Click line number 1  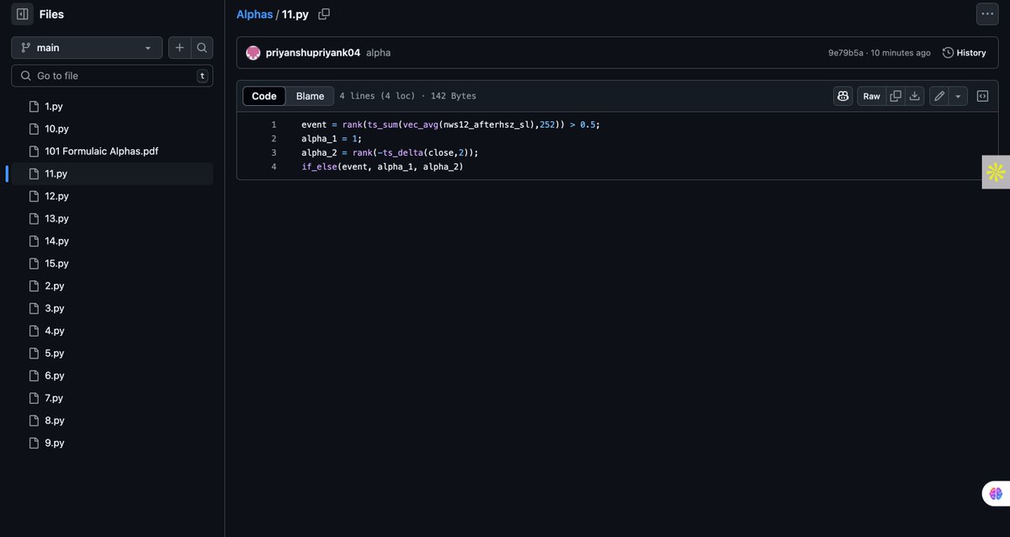pos(274,125)
